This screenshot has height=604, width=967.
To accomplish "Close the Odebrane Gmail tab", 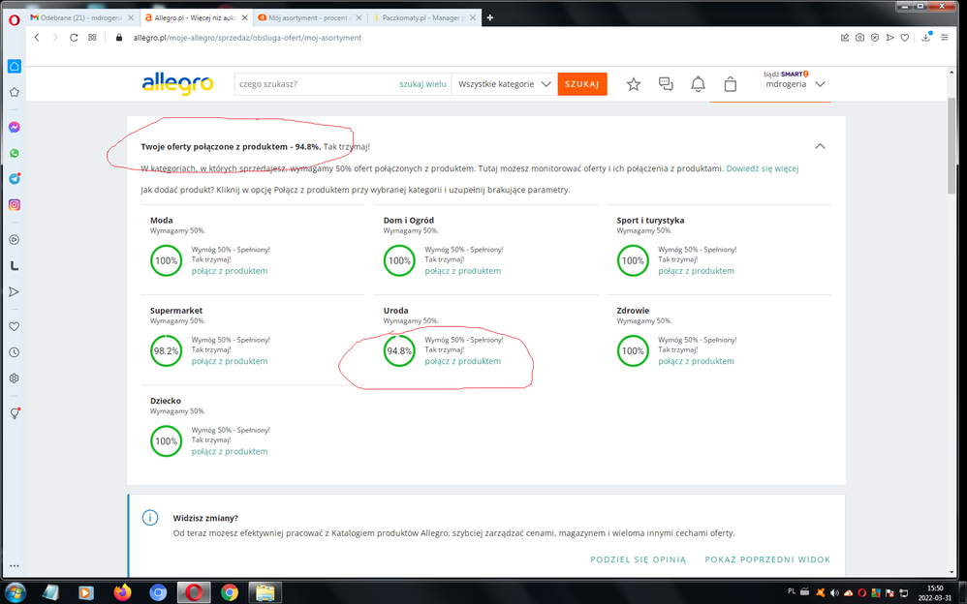I will pos(130,17).
